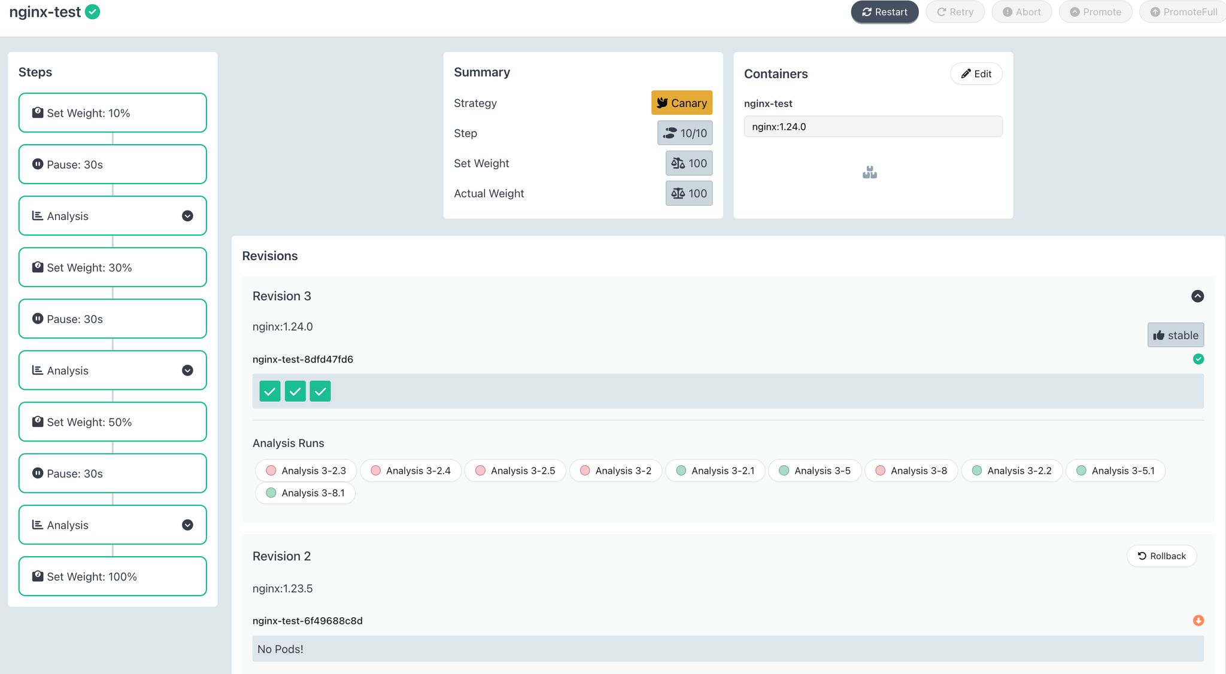Click the Analysis Runs heading
1226x674 pixels.
pyautogui.click(x=289, y=443)
